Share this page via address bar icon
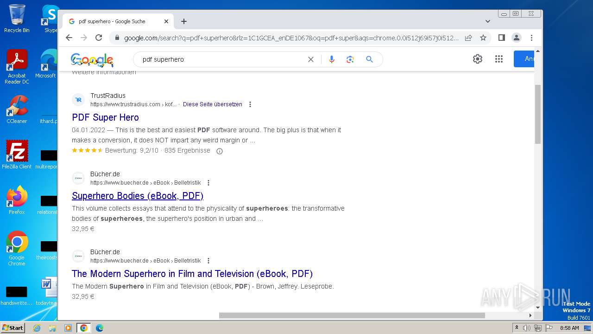The height and width of the screenshot is (334, 593). pos(468,38)
